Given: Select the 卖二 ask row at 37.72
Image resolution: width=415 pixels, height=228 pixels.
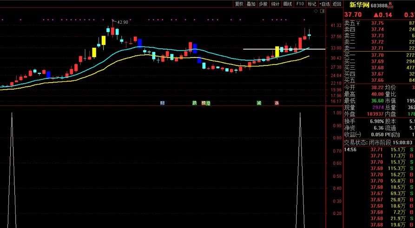Looking at the screenshot, I should 379,42.
